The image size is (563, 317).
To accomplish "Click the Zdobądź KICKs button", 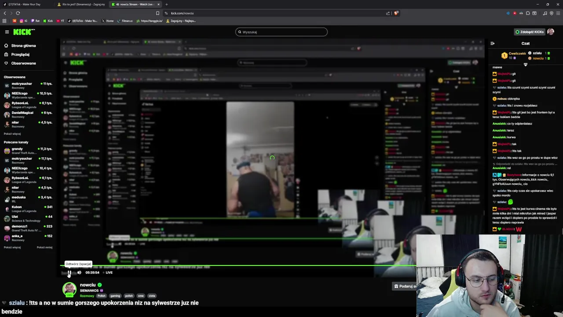I will tap(530, 32).
